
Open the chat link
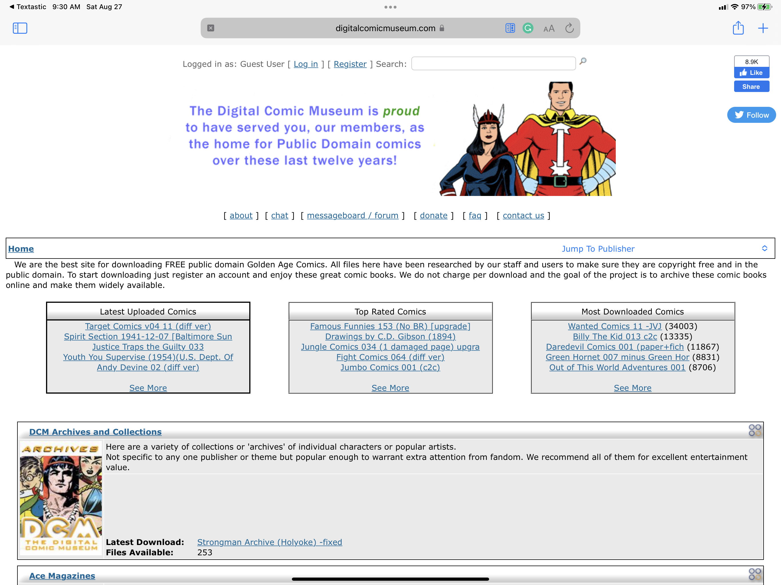coord(279,215)
